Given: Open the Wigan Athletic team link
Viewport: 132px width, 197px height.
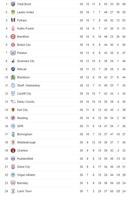Looking at the screenshot, I should [26, 175].
